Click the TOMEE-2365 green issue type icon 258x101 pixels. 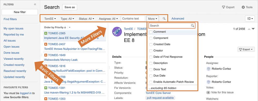tap(46, 33)
